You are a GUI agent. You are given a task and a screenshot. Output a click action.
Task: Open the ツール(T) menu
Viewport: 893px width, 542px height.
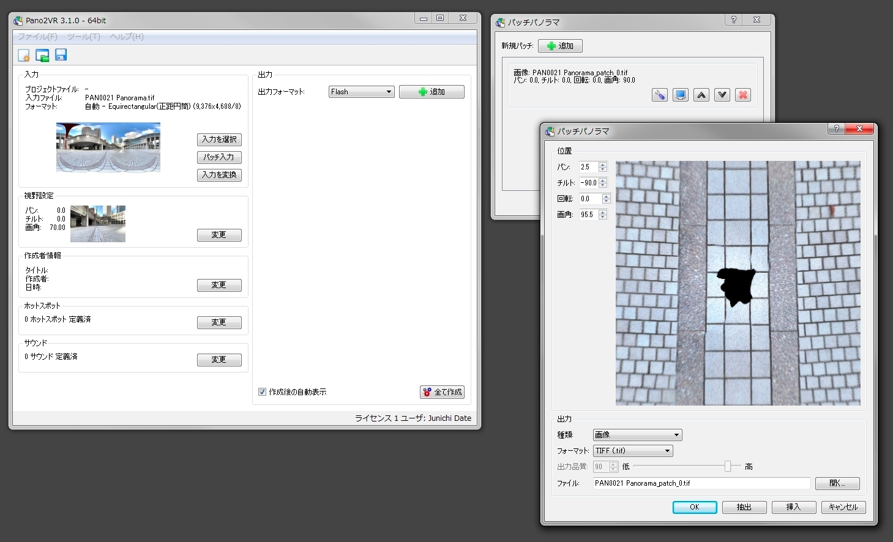tap(83, 37)
